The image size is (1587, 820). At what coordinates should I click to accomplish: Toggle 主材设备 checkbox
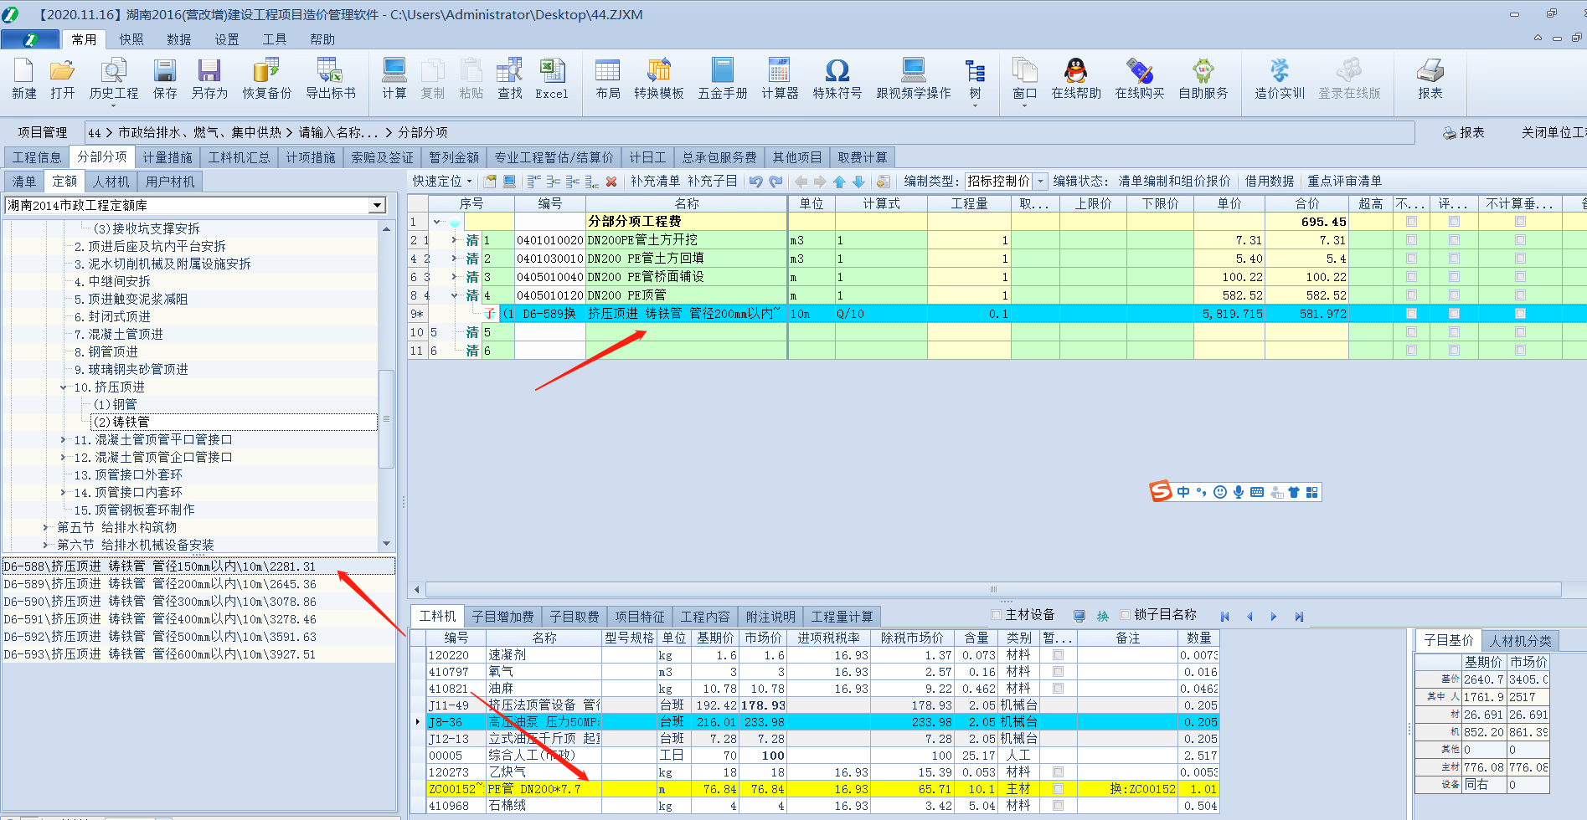coord(997,615)
